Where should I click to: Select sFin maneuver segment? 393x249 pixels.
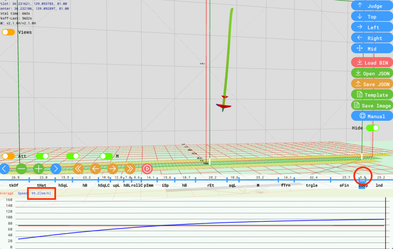(x=344, y=185)
